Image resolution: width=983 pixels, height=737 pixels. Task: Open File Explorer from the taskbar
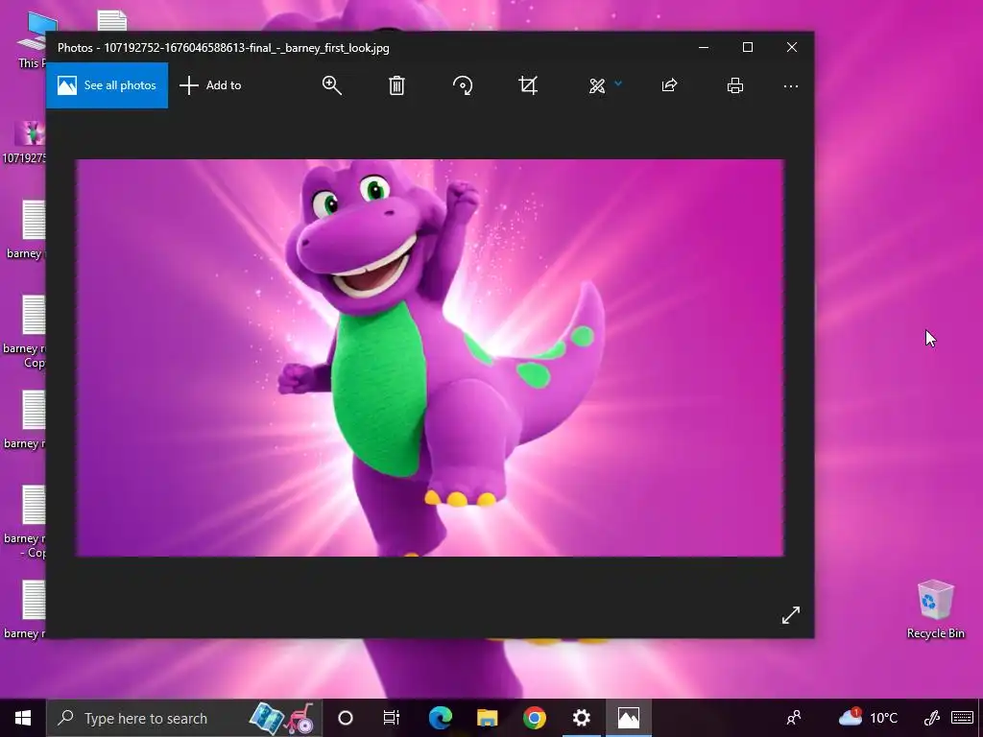point(487,718)
